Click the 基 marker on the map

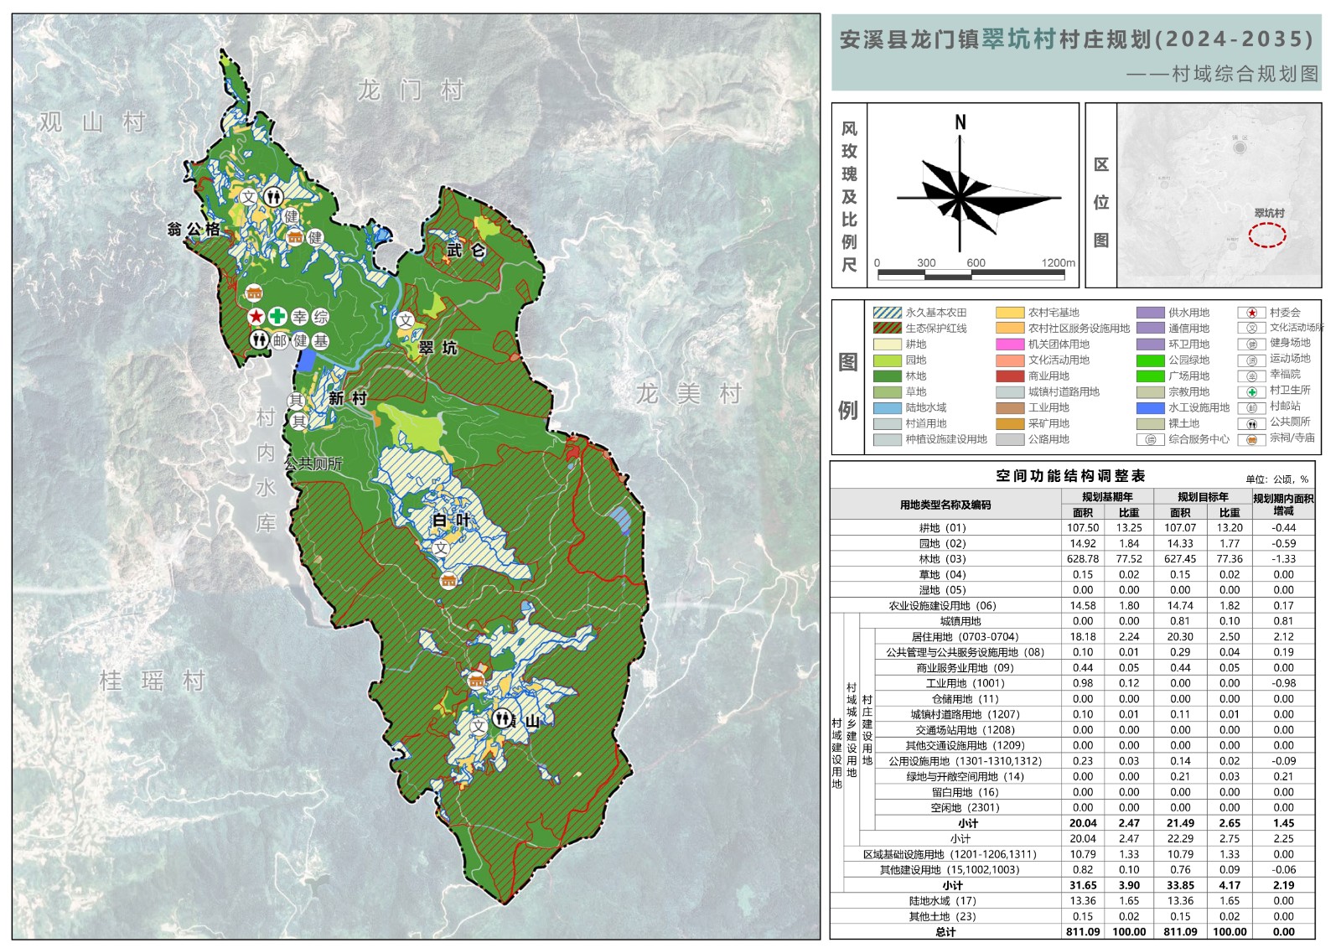click(x=320, y=340)
